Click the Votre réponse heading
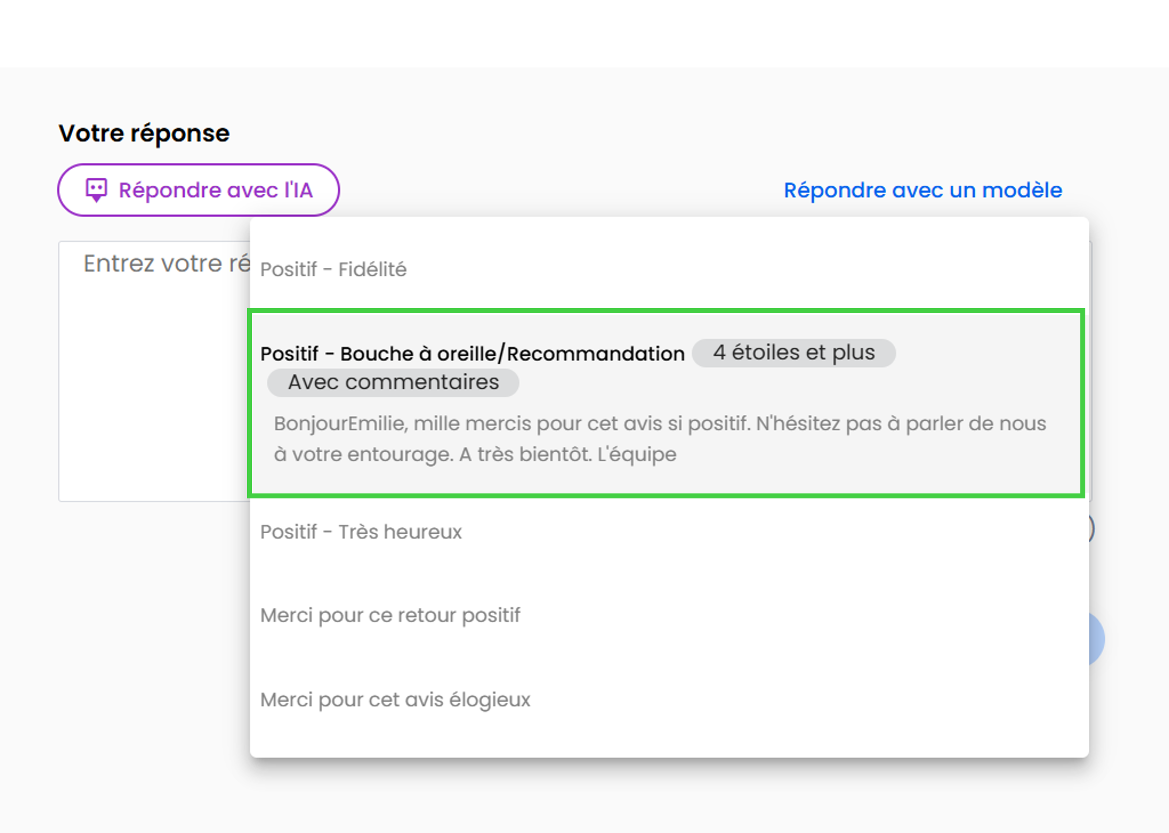1169x833 pixels. [x=143, y=133]
